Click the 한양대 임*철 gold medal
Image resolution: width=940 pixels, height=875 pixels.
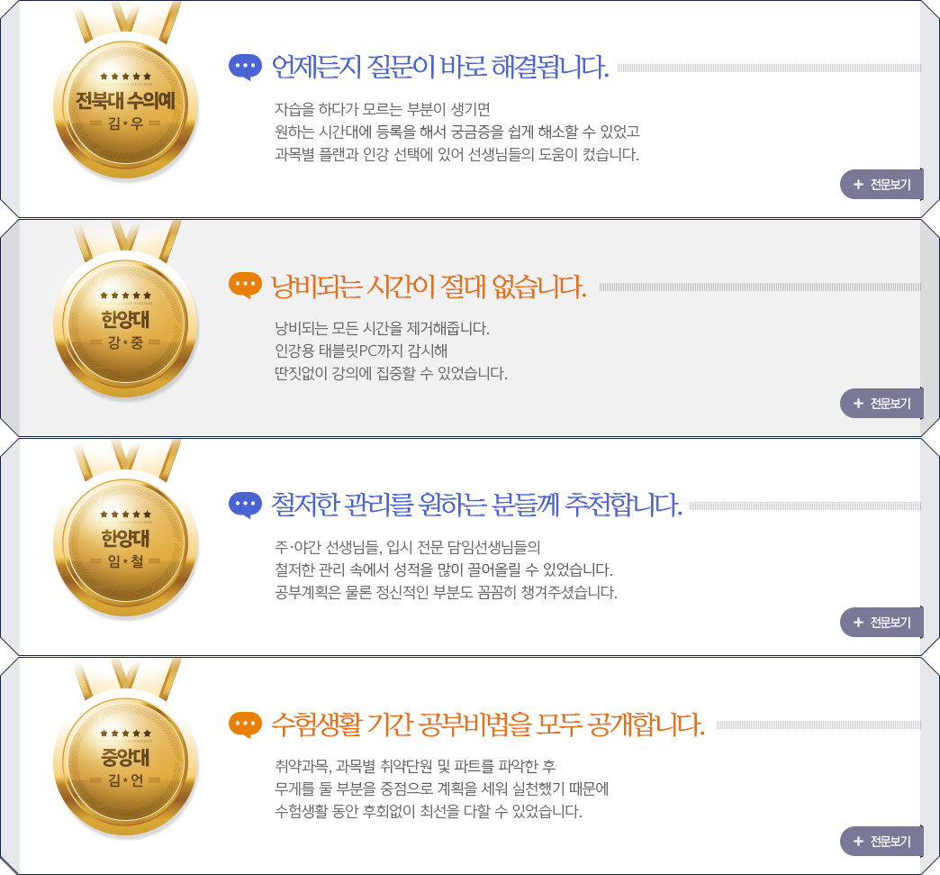[125, 543]
